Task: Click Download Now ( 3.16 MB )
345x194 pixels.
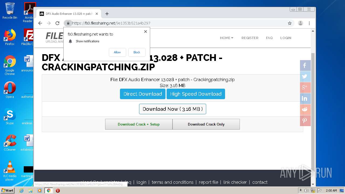Action: [172, 109]
